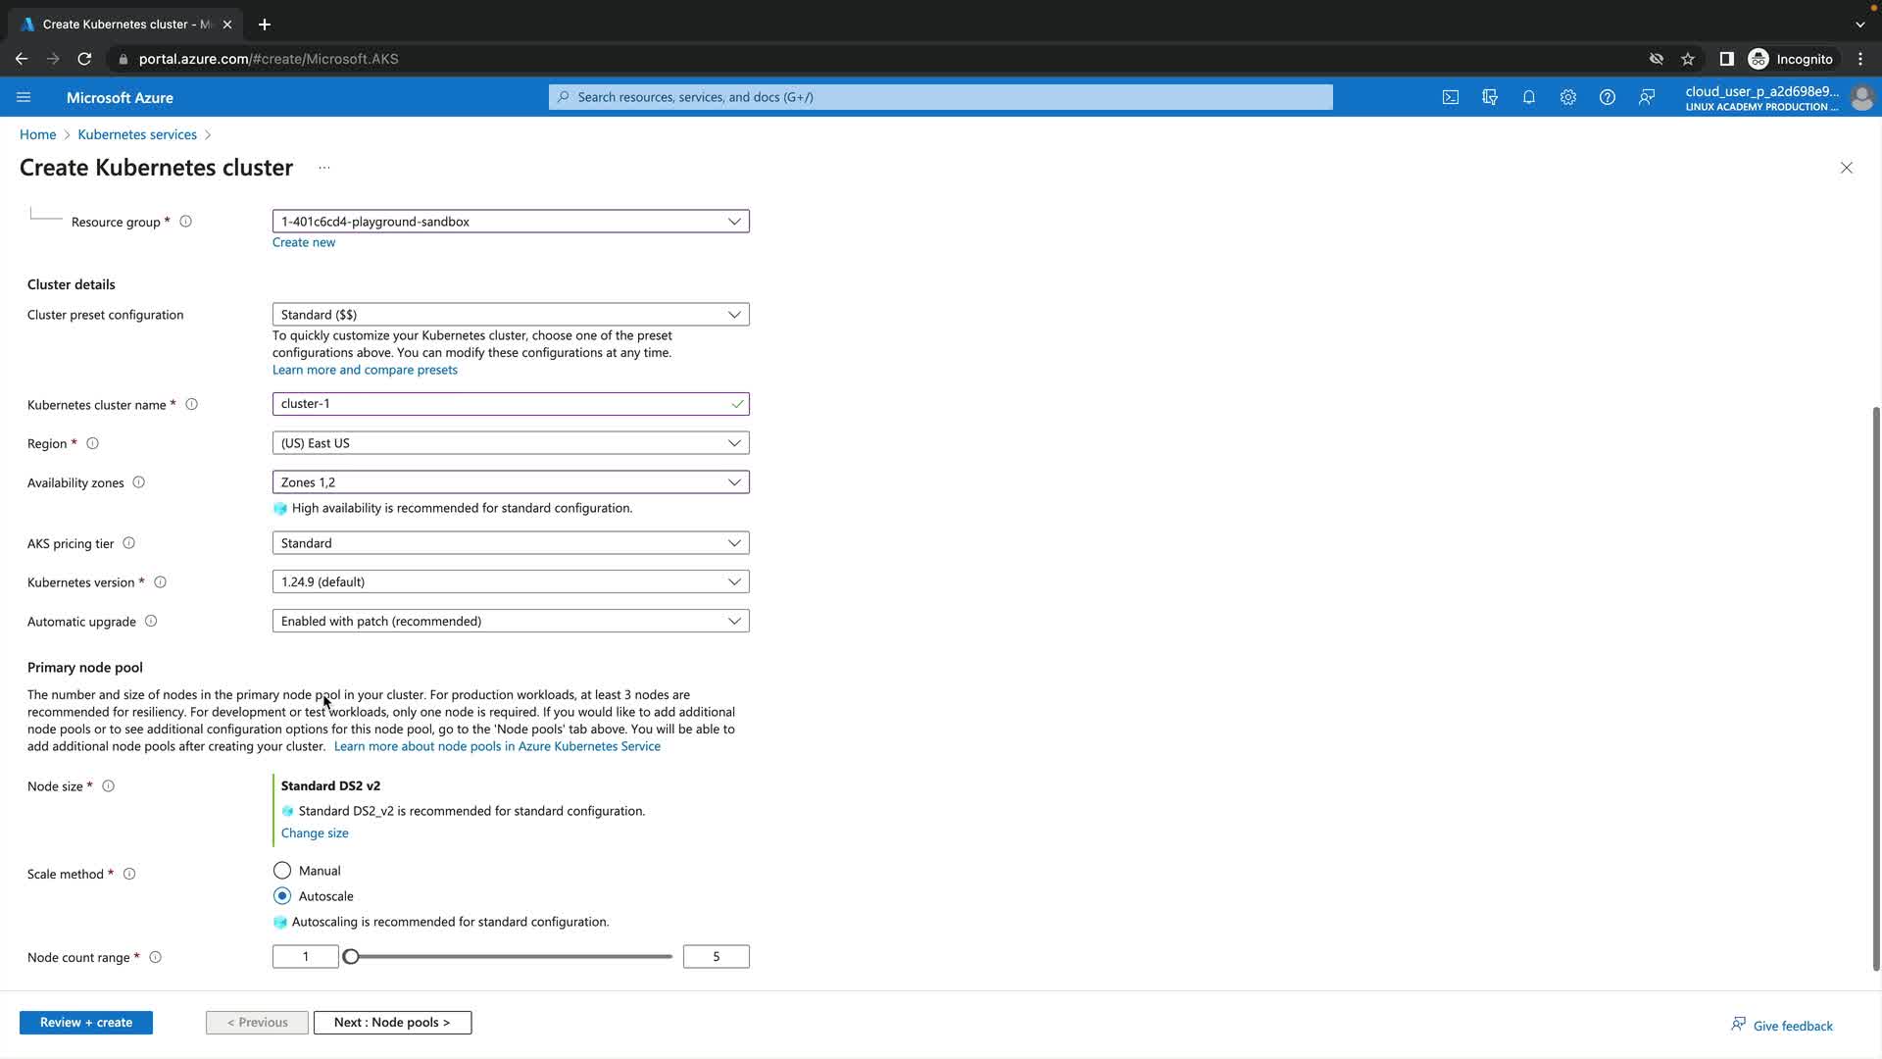This screenshot has width=1882, height=1059.
Task: Open the Kubernetes version dropdown
Action: [510, 581]
